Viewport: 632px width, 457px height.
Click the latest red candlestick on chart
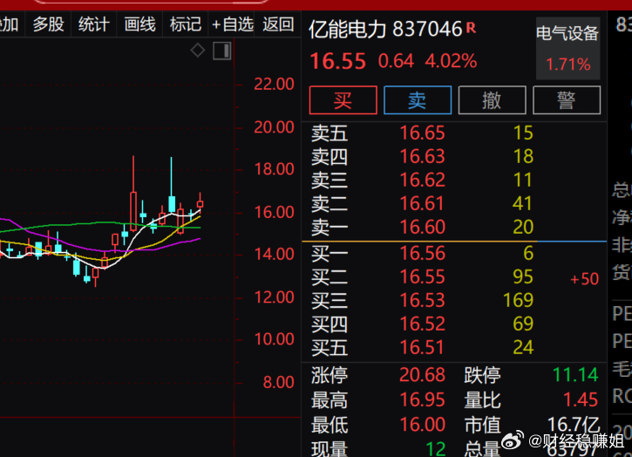tap(200, 204)
